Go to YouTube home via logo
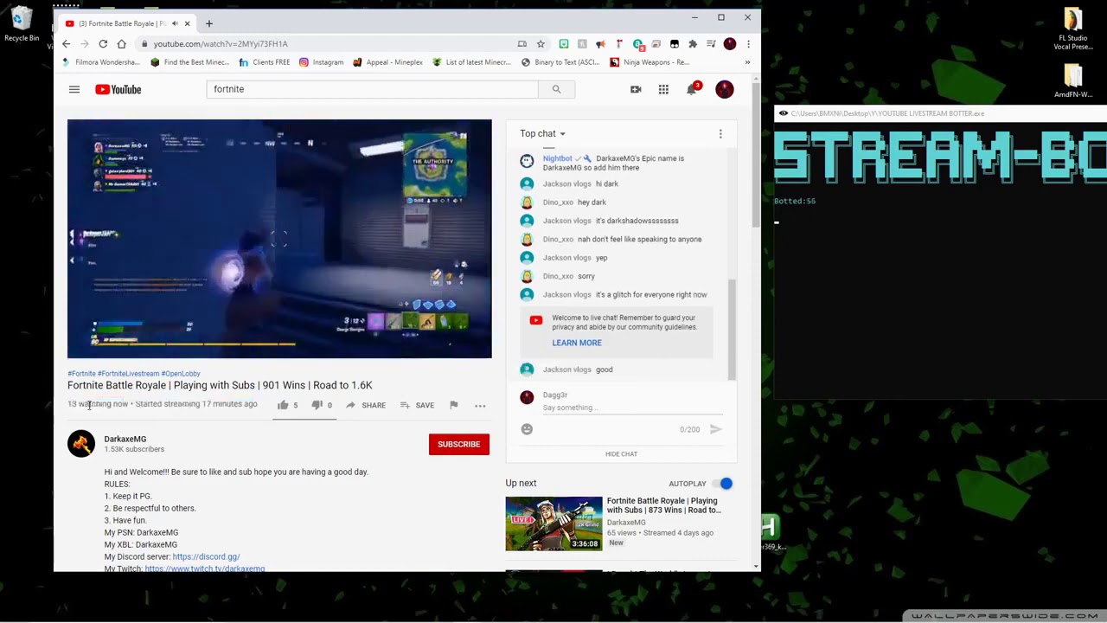Screen dimensions: 1107x623 [x=118, y=89]
